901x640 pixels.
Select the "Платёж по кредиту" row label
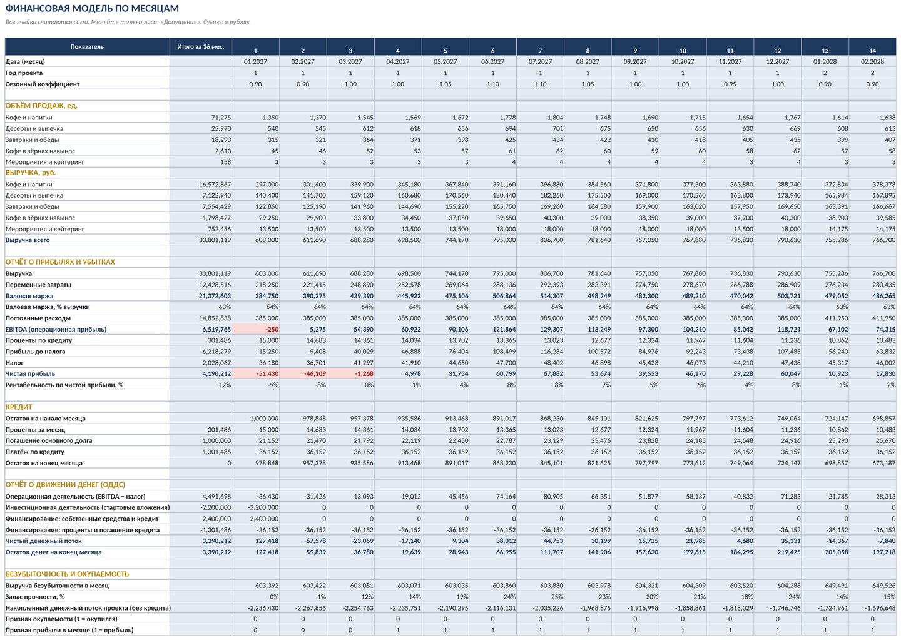(x=35, y=452)
